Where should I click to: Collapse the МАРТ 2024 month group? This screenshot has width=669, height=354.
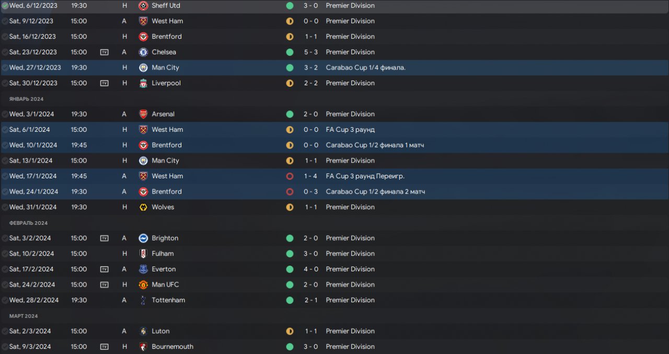24,316
